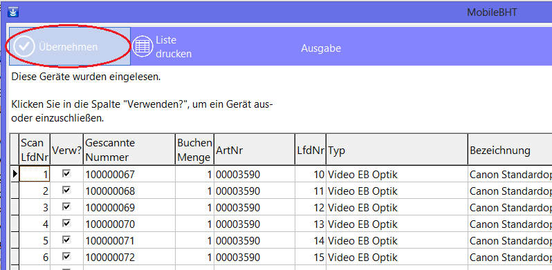Image resolution: width=552 pixels, height=270 pixels.
Task: Click the Liste drucken button text
Action: 174,47
